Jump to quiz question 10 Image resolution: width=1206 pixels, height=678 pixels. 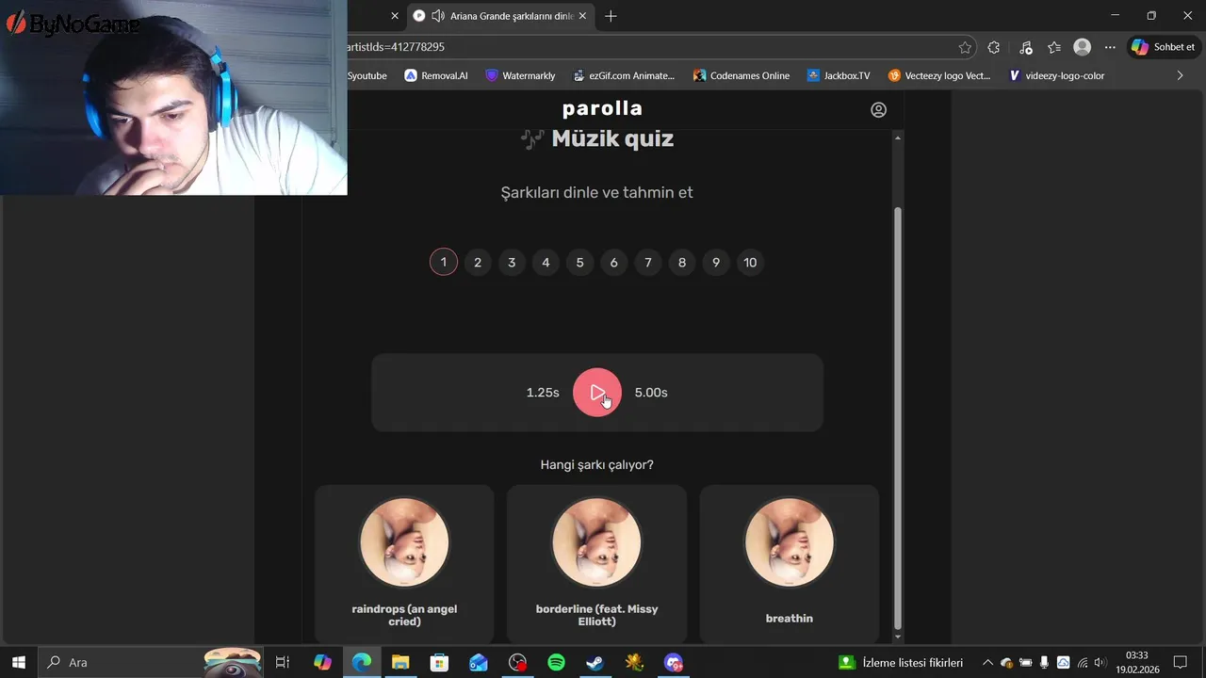coord(750,262)
